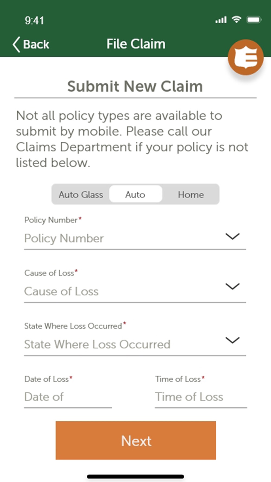Switch to the Home policy segment
Screen dimensions: 271x482
191,194
